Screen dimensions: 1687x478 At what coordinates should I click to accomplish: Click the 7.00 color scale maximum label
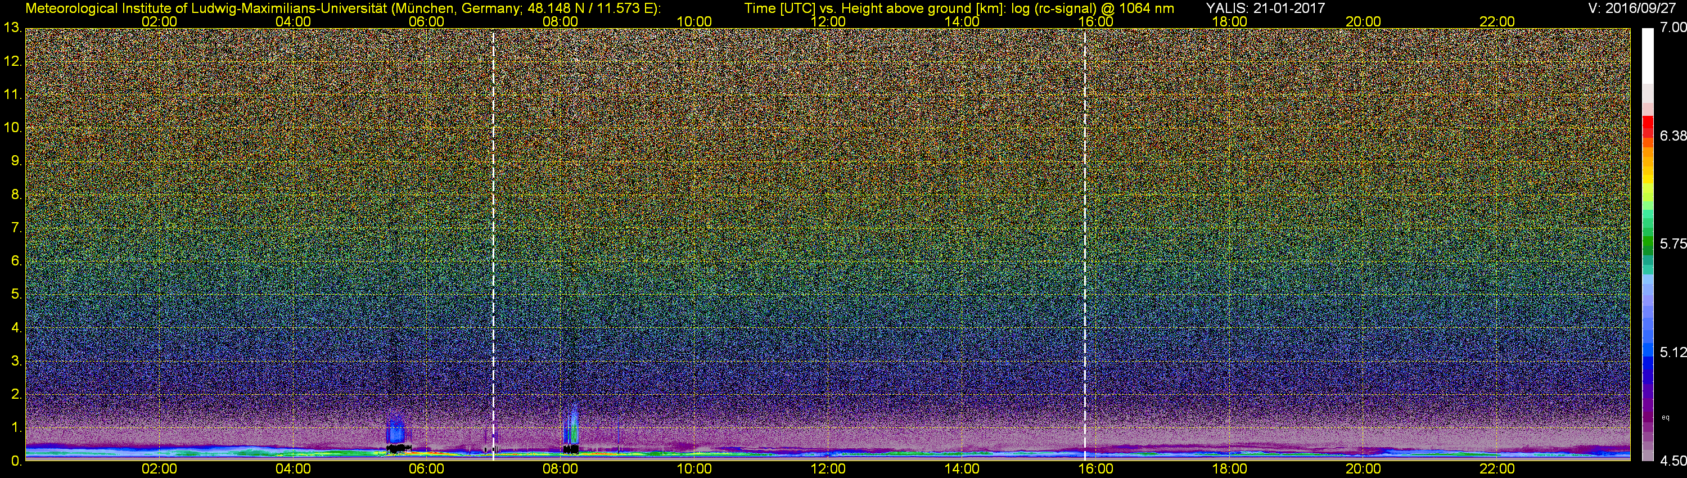1672,27
